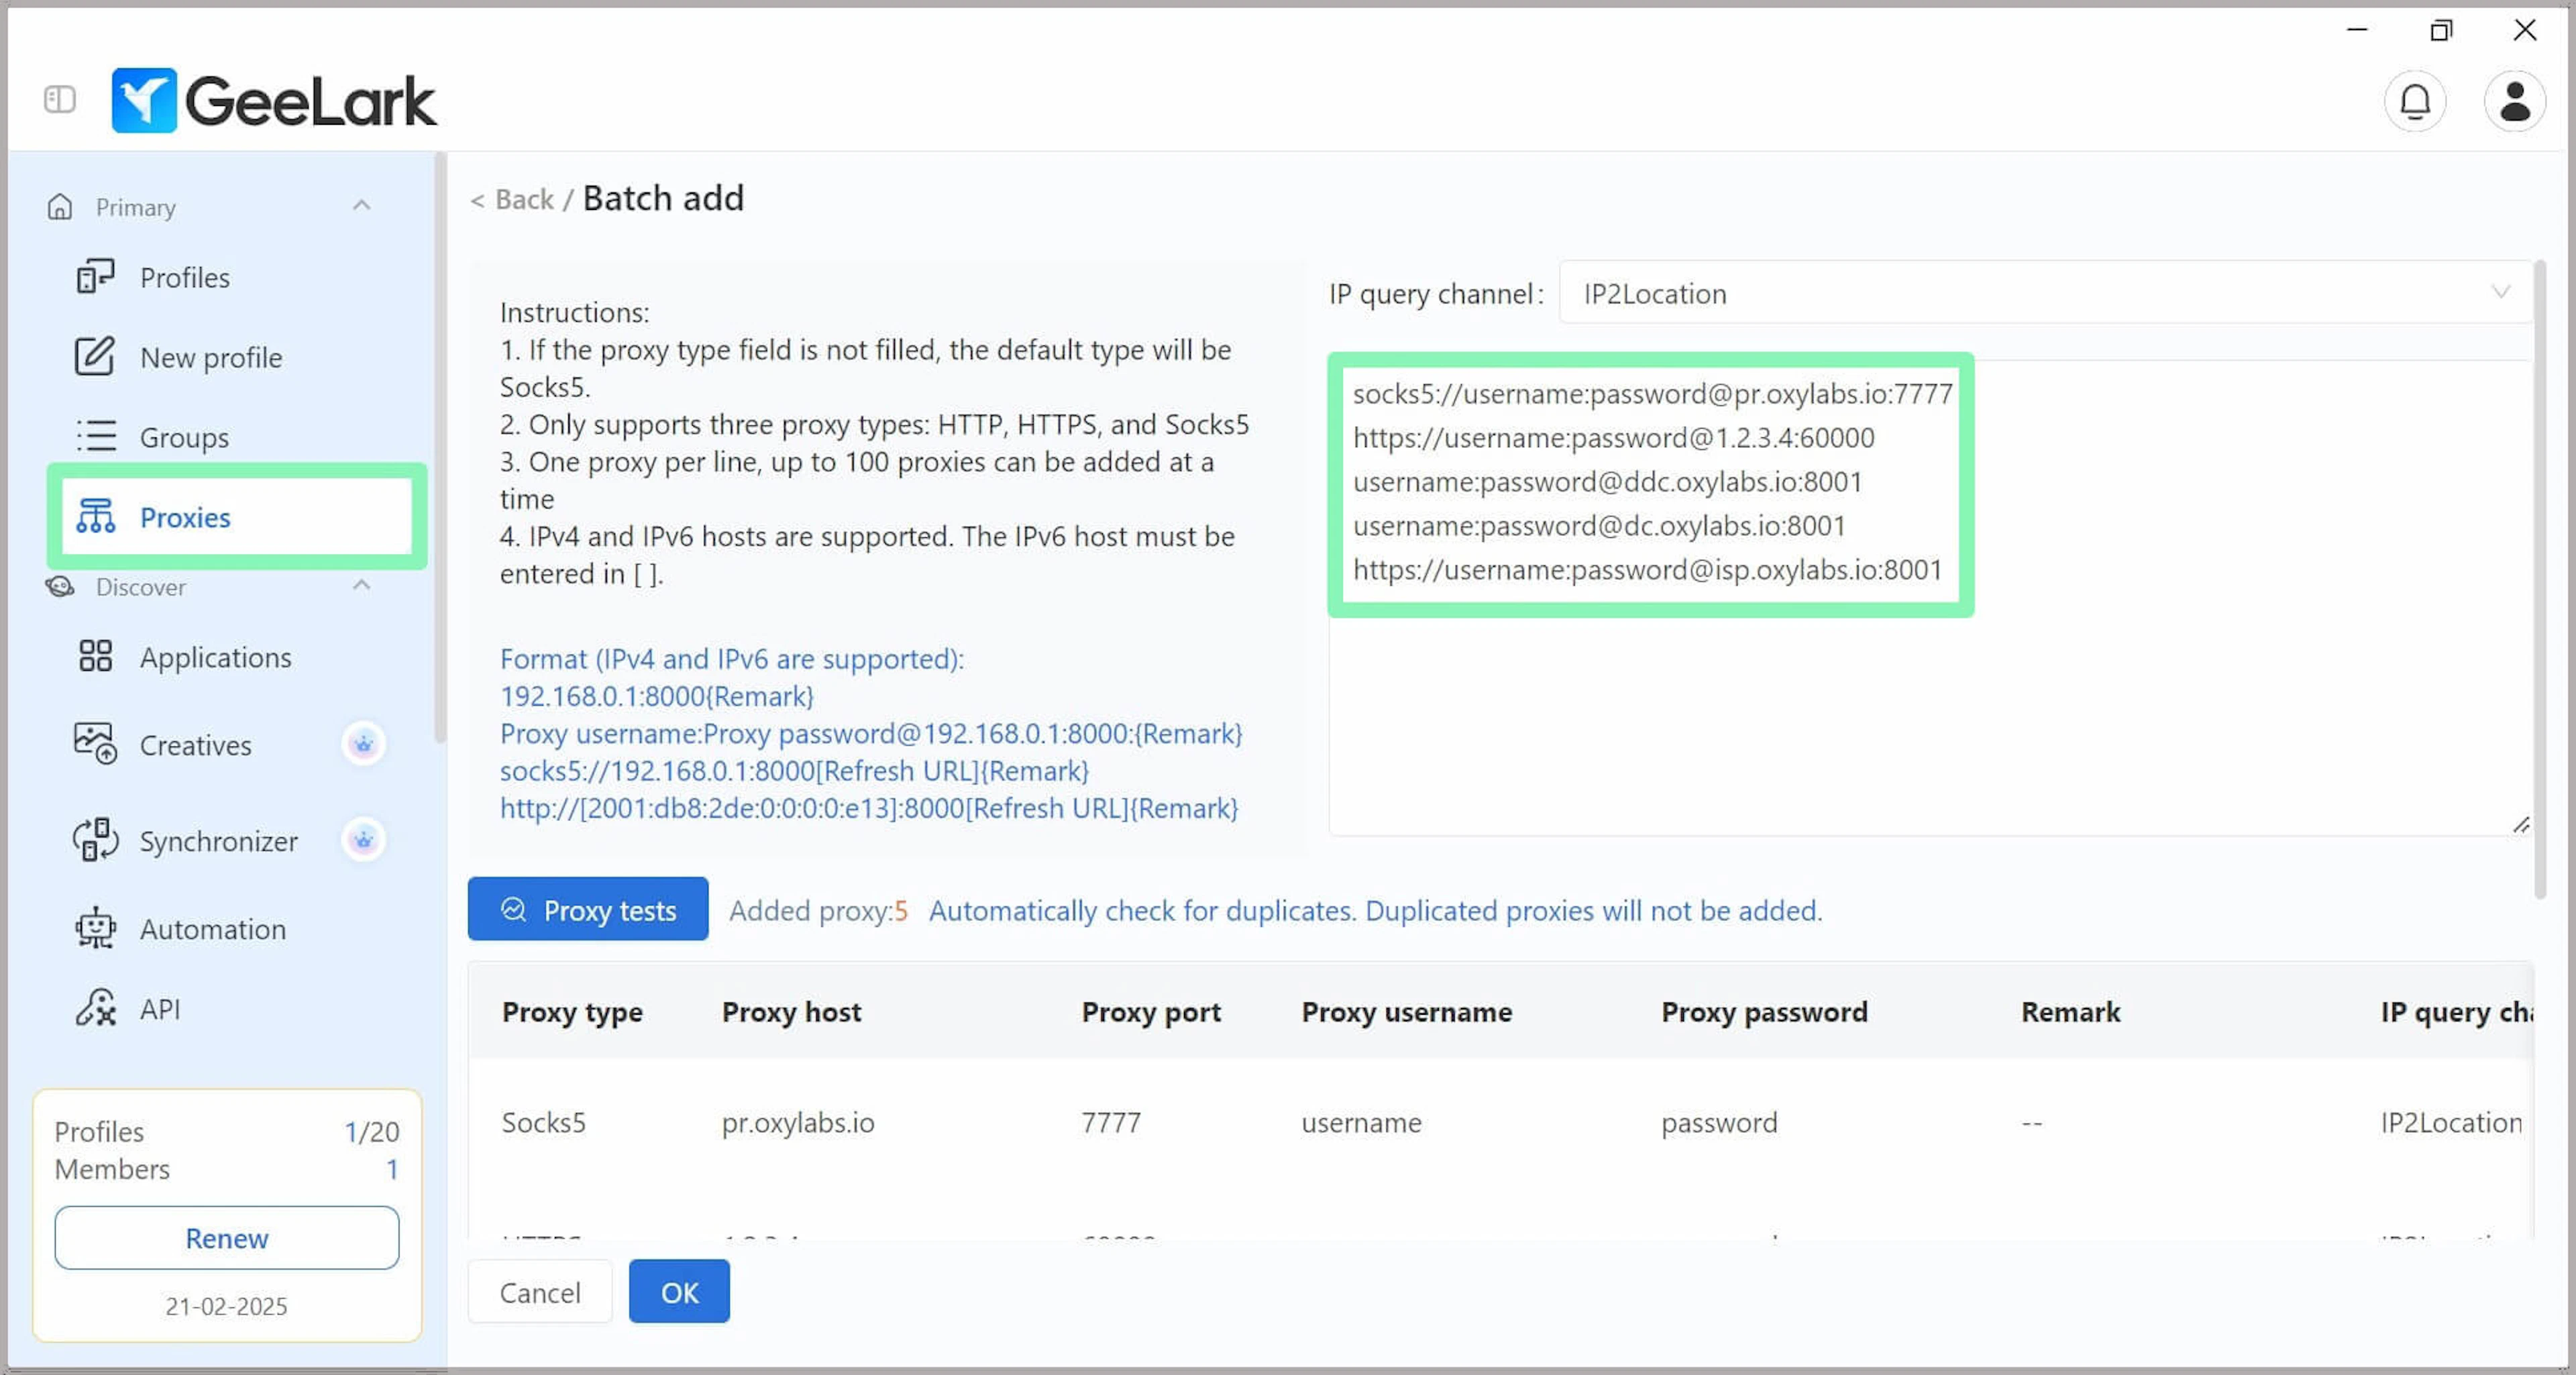Confirm with the OK button
This screenshot has width=2576, height=1375.
point(679,1292)
